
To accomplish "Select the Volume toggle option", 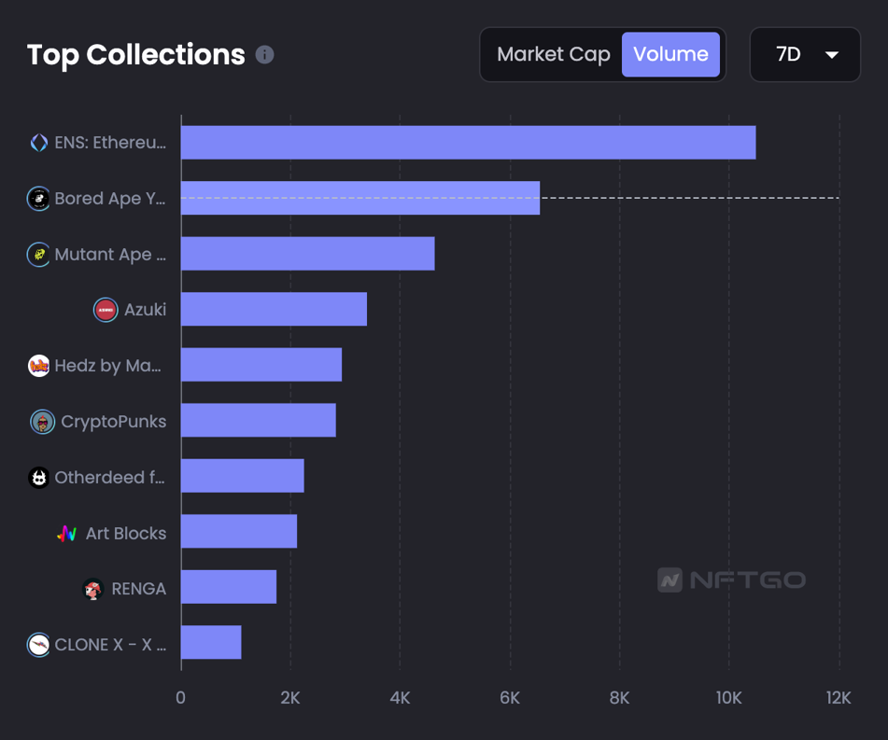I will (670, 55).
